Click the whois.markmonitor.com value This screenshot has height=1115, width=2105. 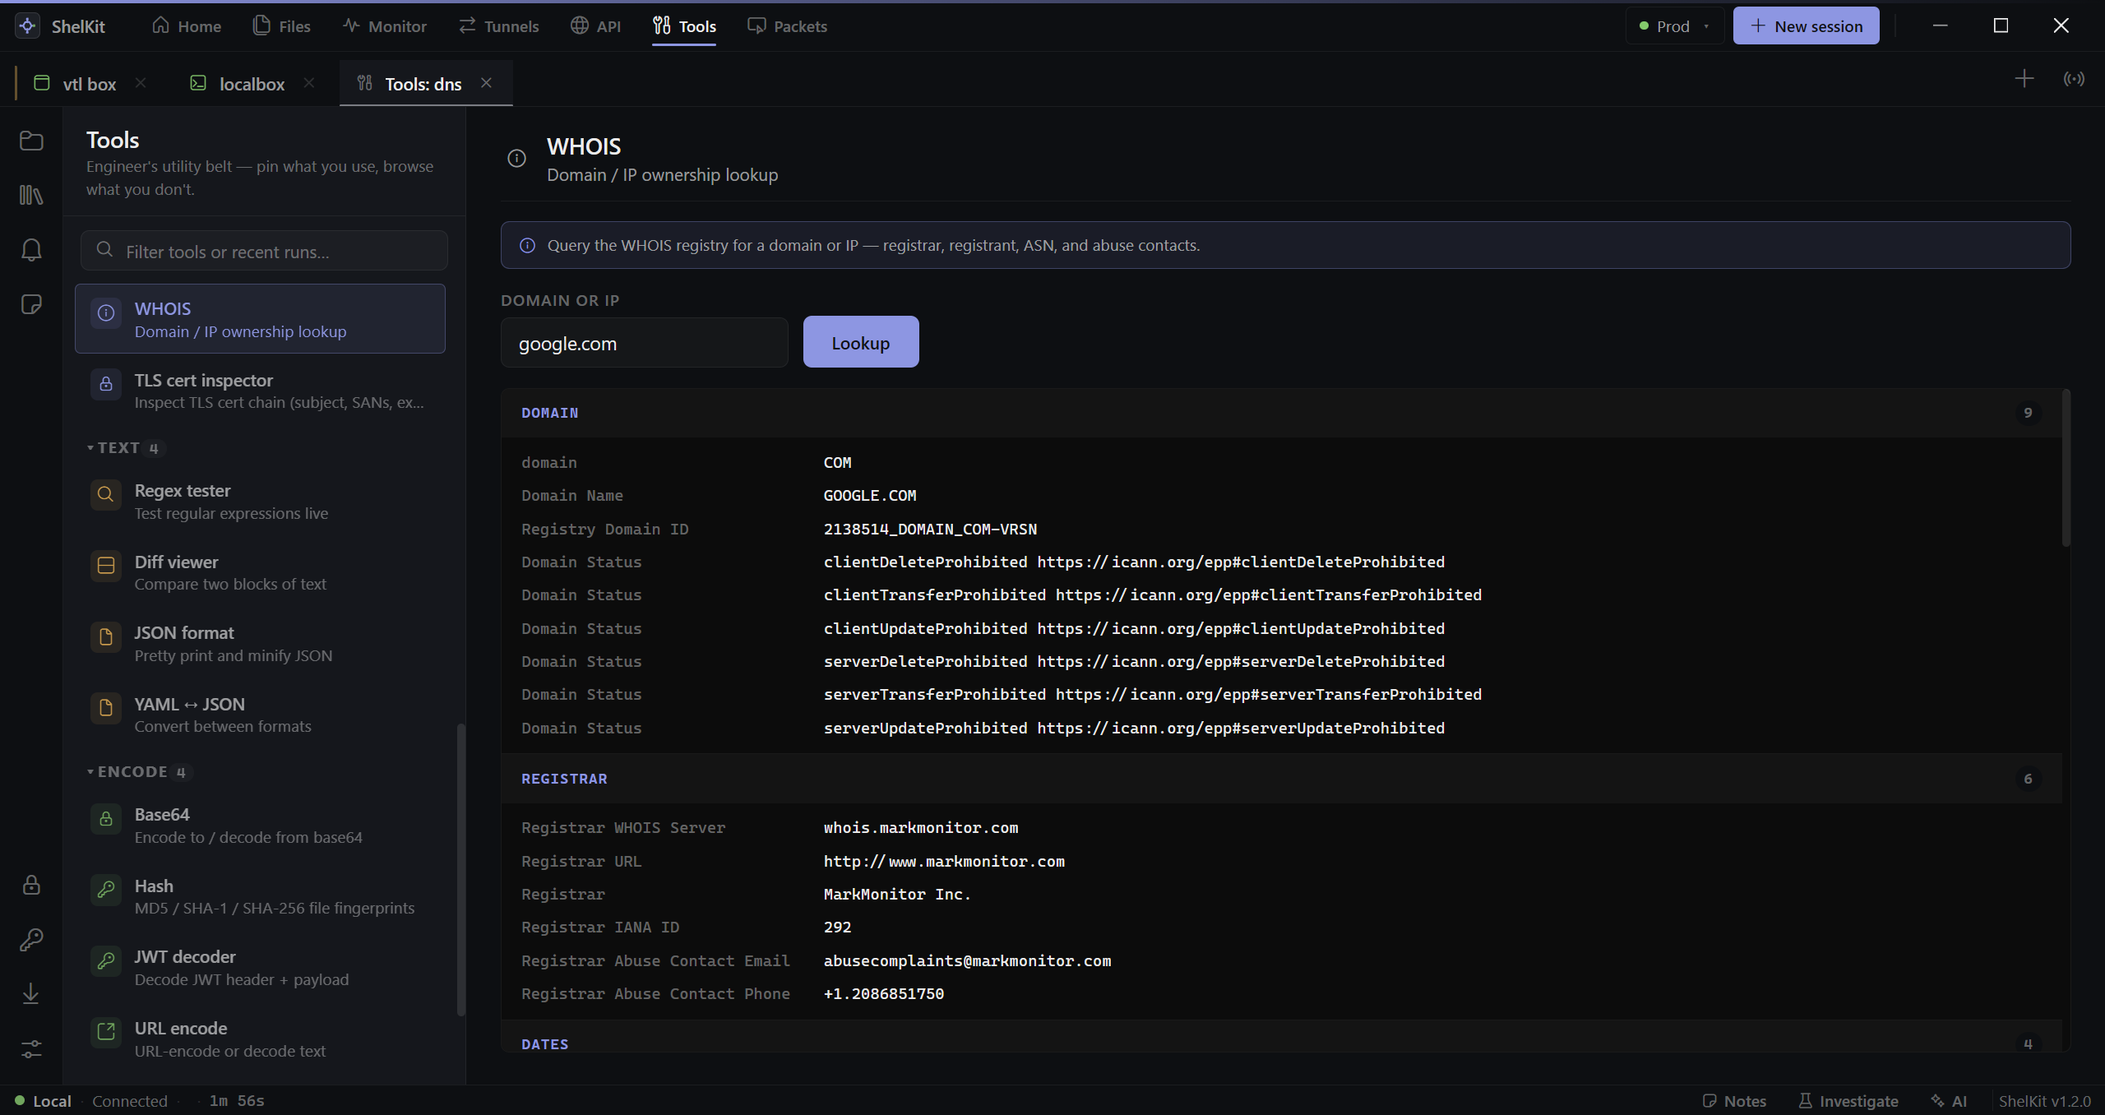pos(921,828)
